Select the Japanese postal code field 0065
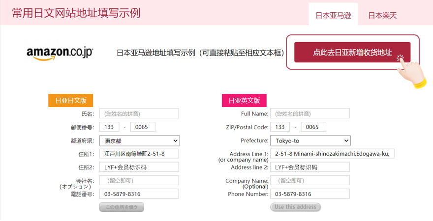The image size is (433, 221). coord(143,127)
